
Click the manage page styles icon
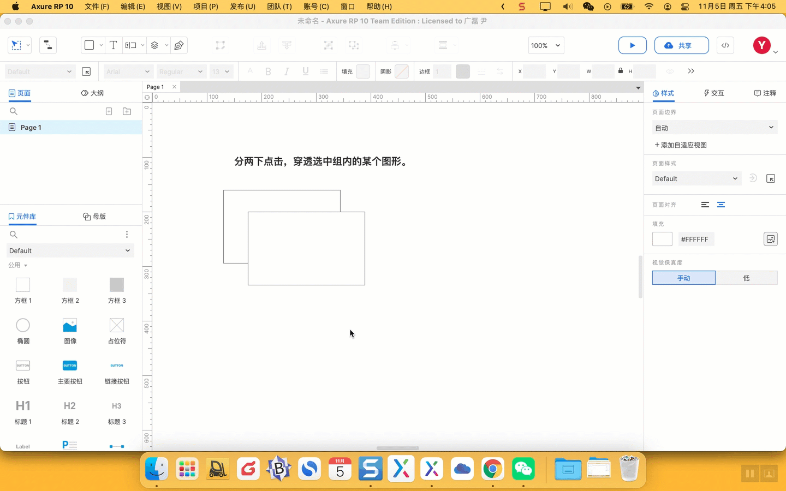[x=771, y=178]
